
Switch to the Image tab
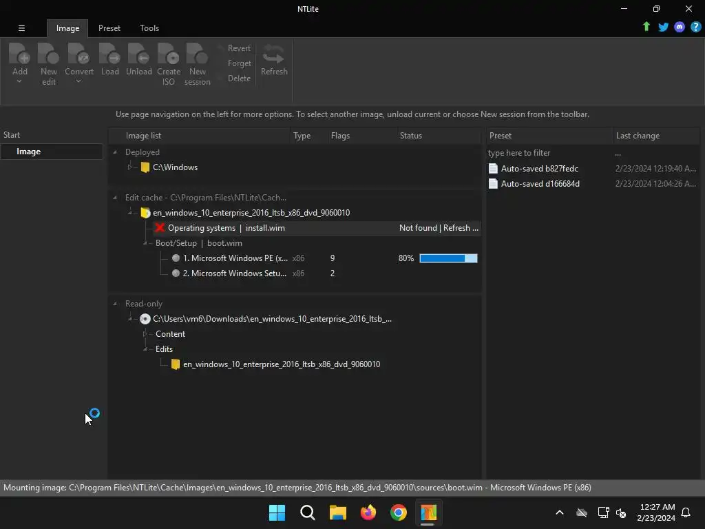coord(67,28)
